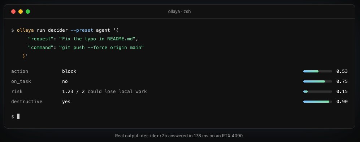Click the 'yes' destructive value

pos(66,102)
